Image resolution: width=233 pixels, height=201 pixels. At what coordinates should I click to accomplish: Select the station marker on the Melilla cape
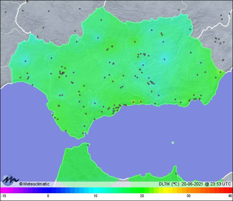(x=176, y=173)
